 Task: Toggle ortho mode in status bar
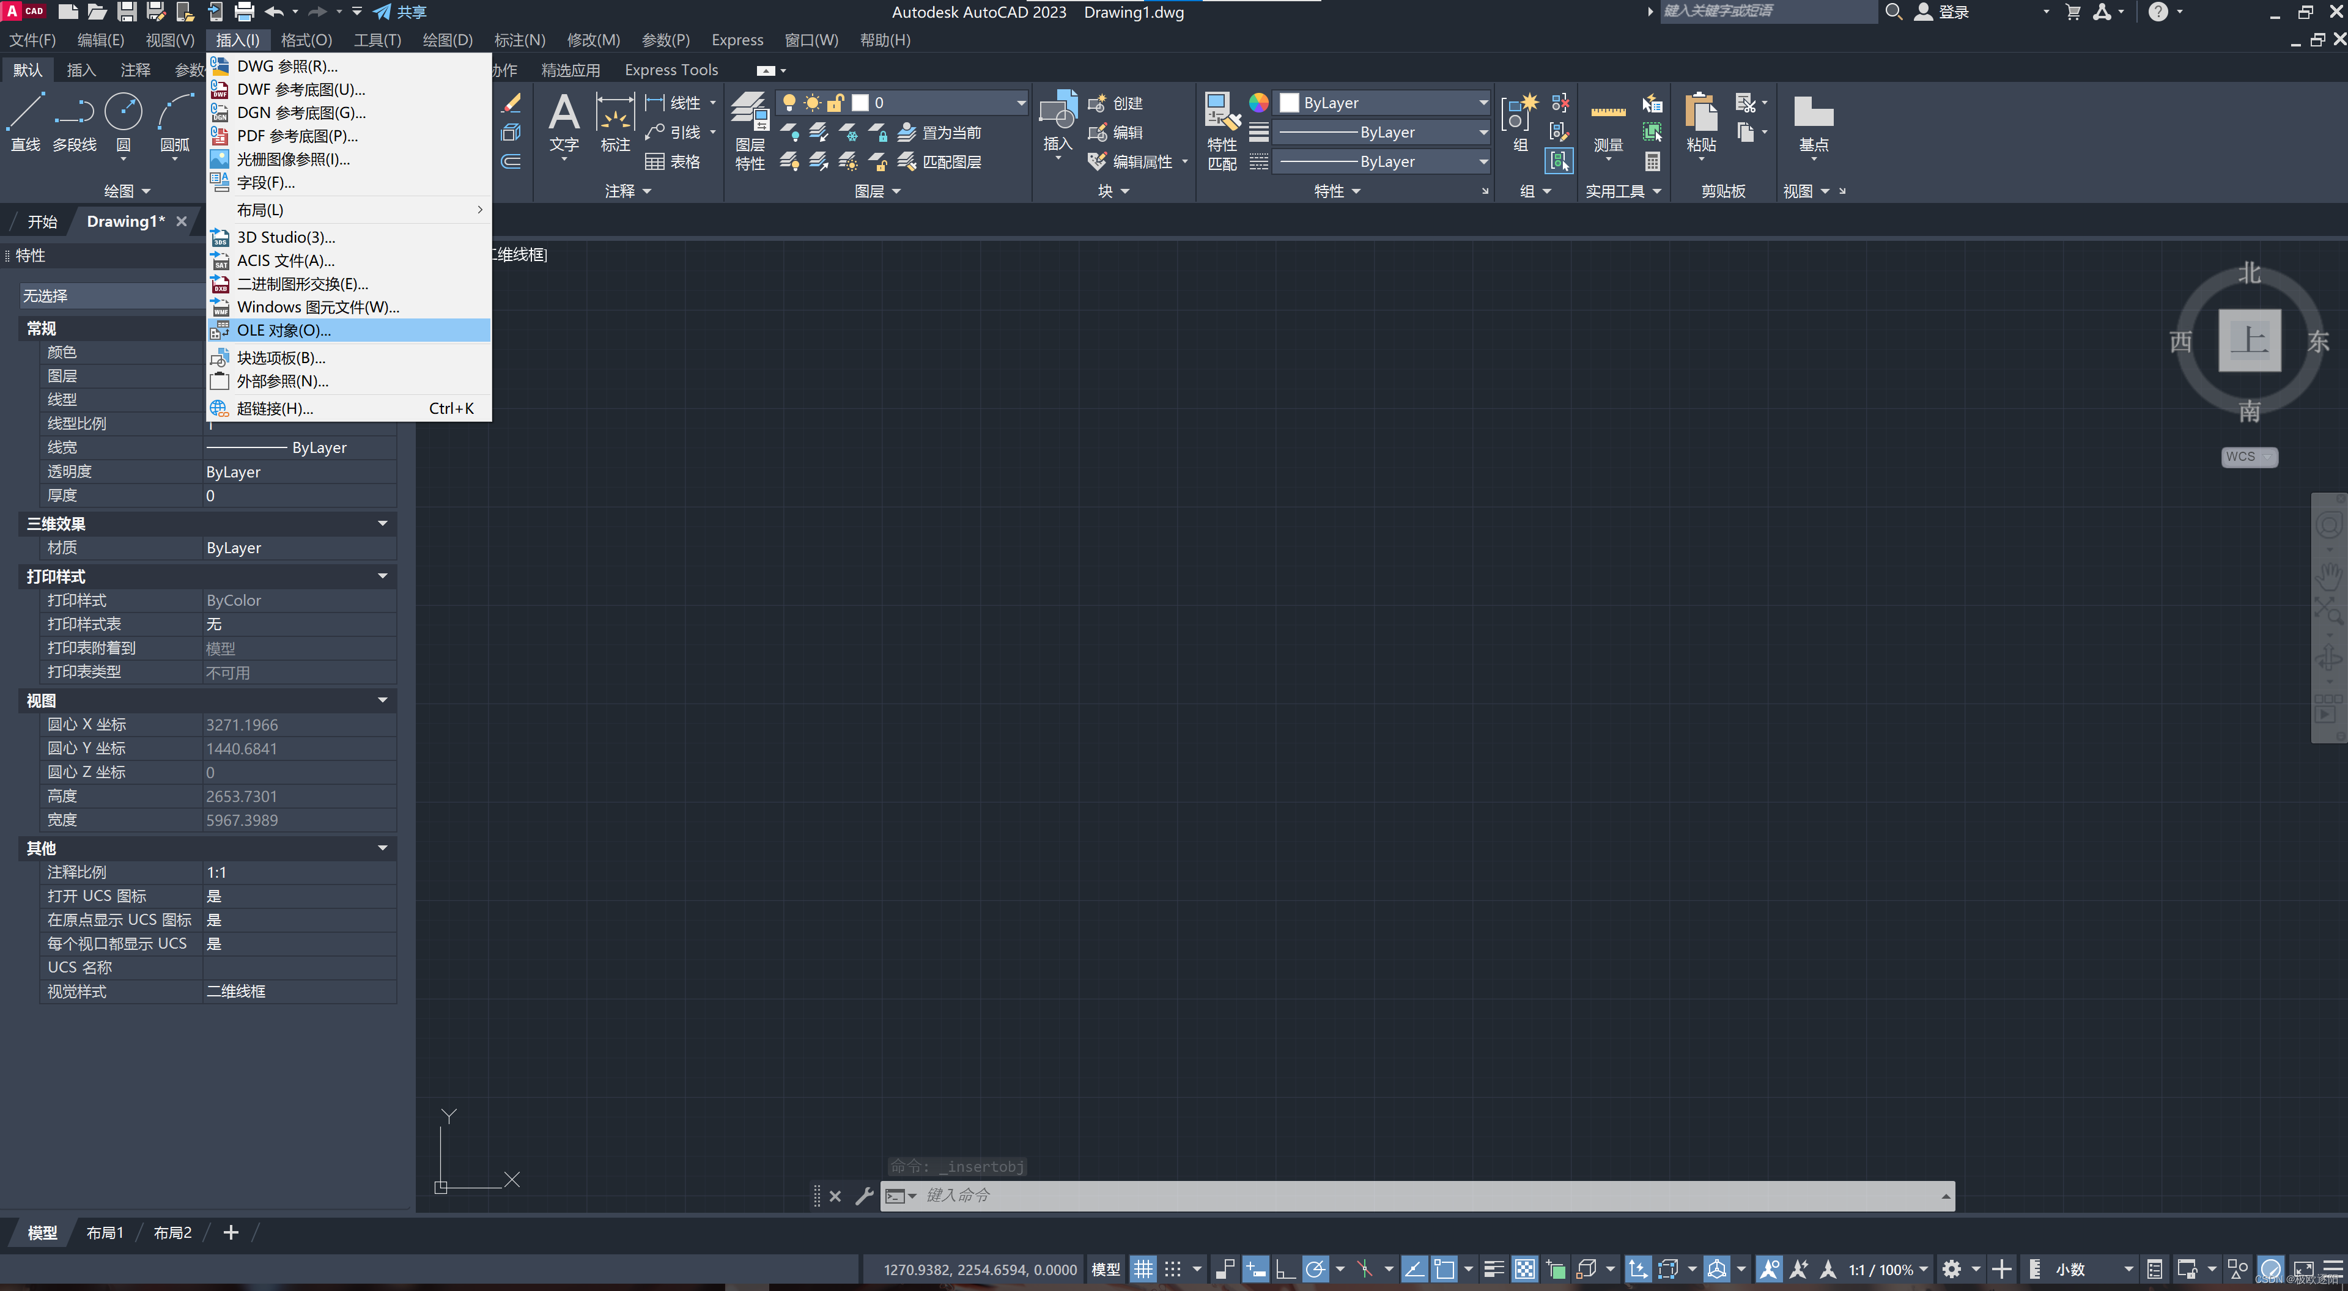coord(1285,1269)
